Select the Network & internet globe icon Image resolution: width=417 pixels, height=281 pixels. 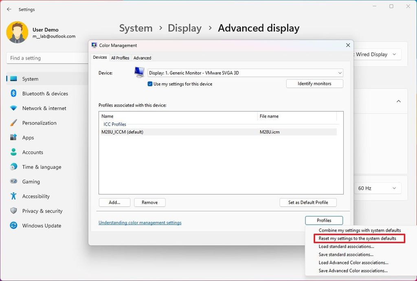[13, 108]
